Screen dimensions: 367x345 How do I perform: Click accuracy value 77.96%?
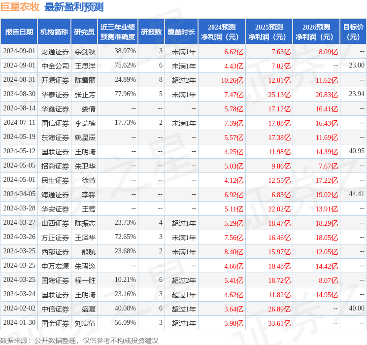[x=125, y=94]
